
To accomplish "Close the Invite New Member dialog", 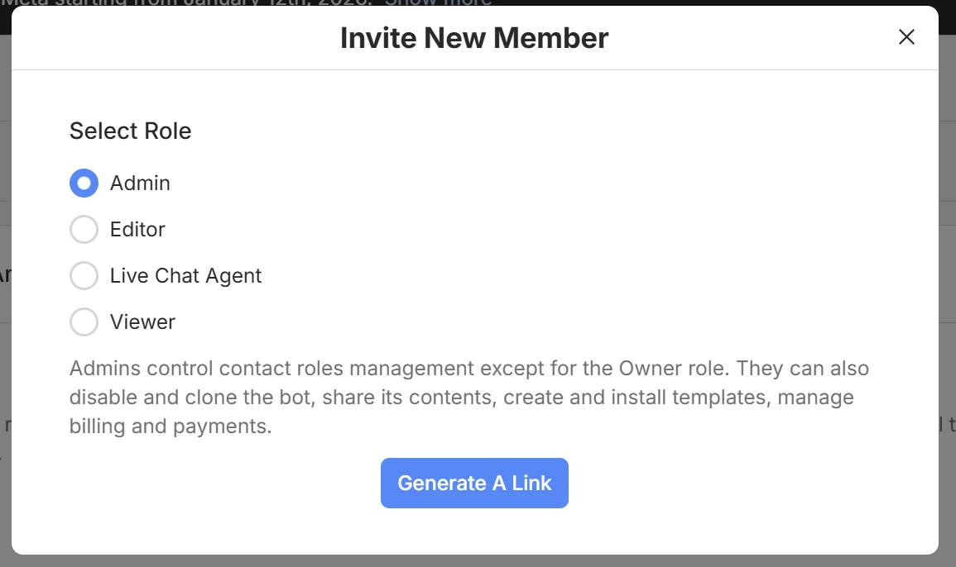I will 906,37.
